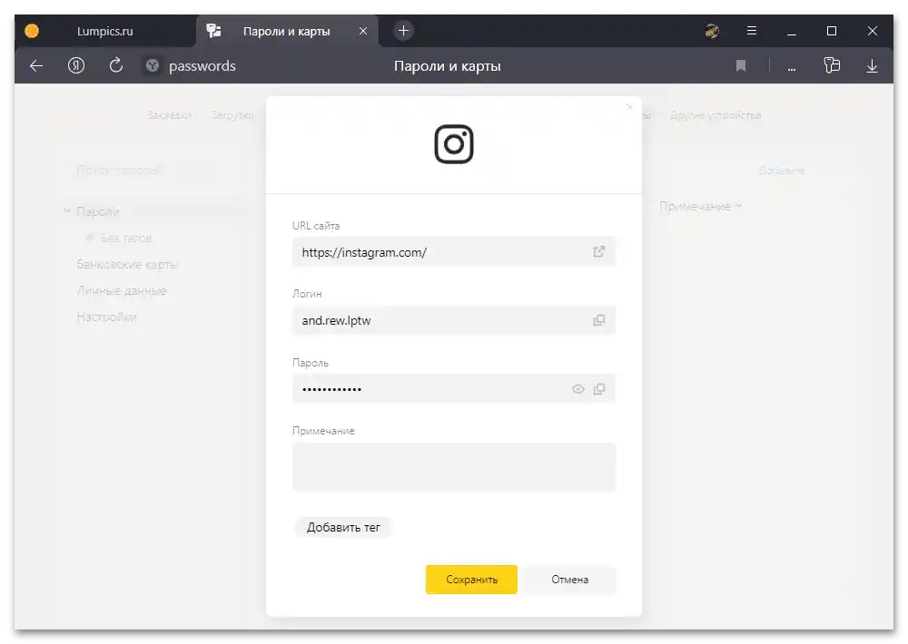Click the password search field
This screenshot has width=908, height=644.
point(148,171)
